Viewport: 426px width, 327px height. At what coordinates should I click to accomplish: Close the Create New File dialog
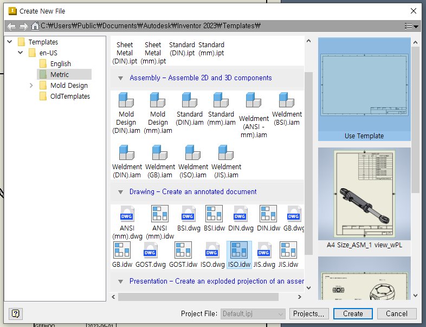[413, 11]
